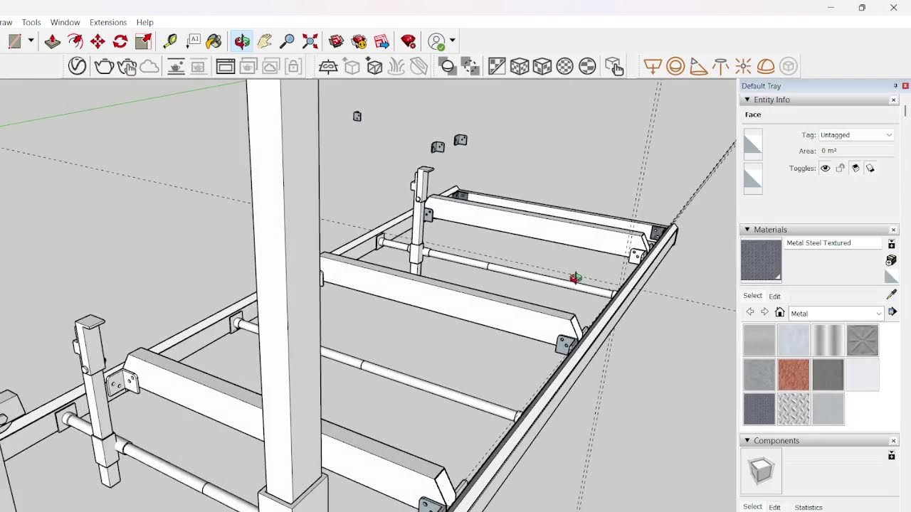Open the account profile dropdown

(x=452, y=41)
